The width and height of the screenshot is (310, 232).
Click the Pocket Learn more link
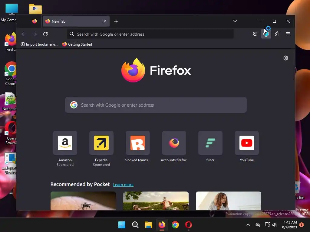[x=123, y=185]
